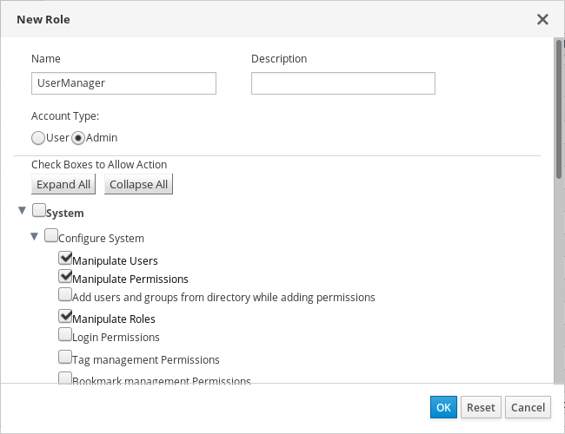
Task: Uncheck the Manipulate Roles checkbox
Action: click(65, 317)
